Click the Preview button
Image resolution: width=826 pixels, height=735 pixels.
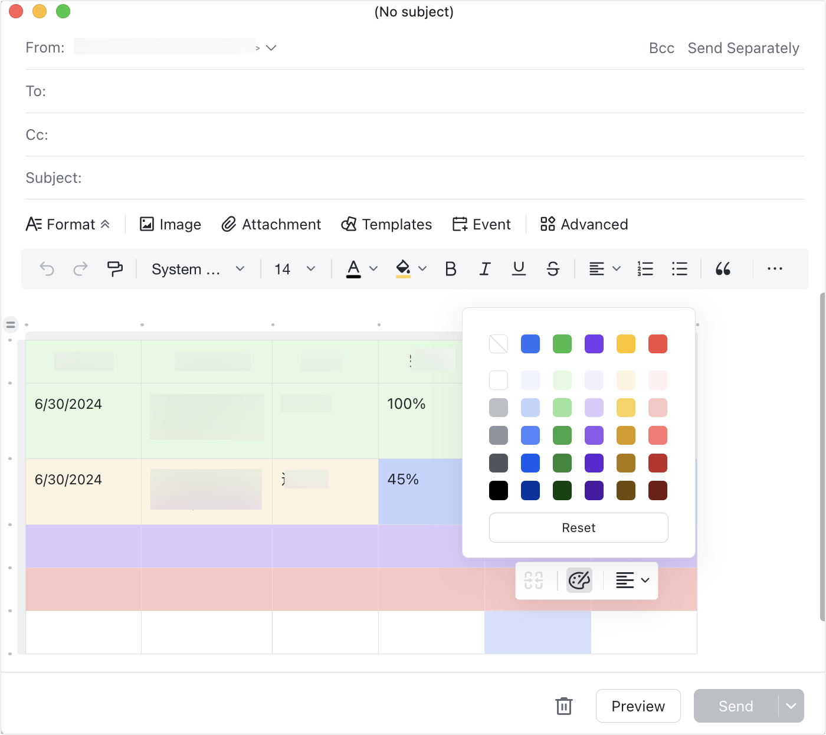coord(638,706)
